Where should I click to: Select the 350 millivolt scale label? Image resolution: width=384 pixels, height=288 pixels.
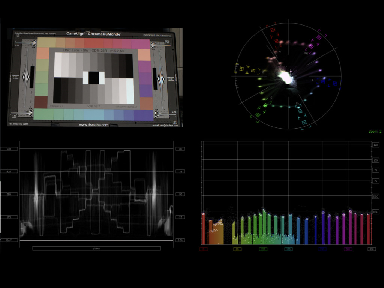tap(9, 195)
